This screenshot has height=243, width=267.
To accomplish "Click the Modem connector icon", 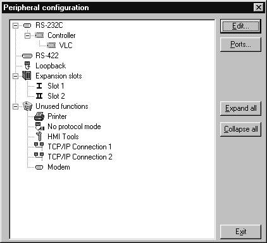I will 39,167.
